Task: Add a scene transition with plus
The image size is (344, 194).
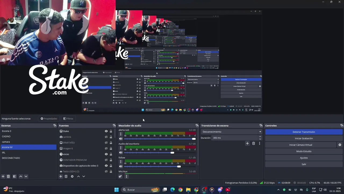Action: point(248,143)
